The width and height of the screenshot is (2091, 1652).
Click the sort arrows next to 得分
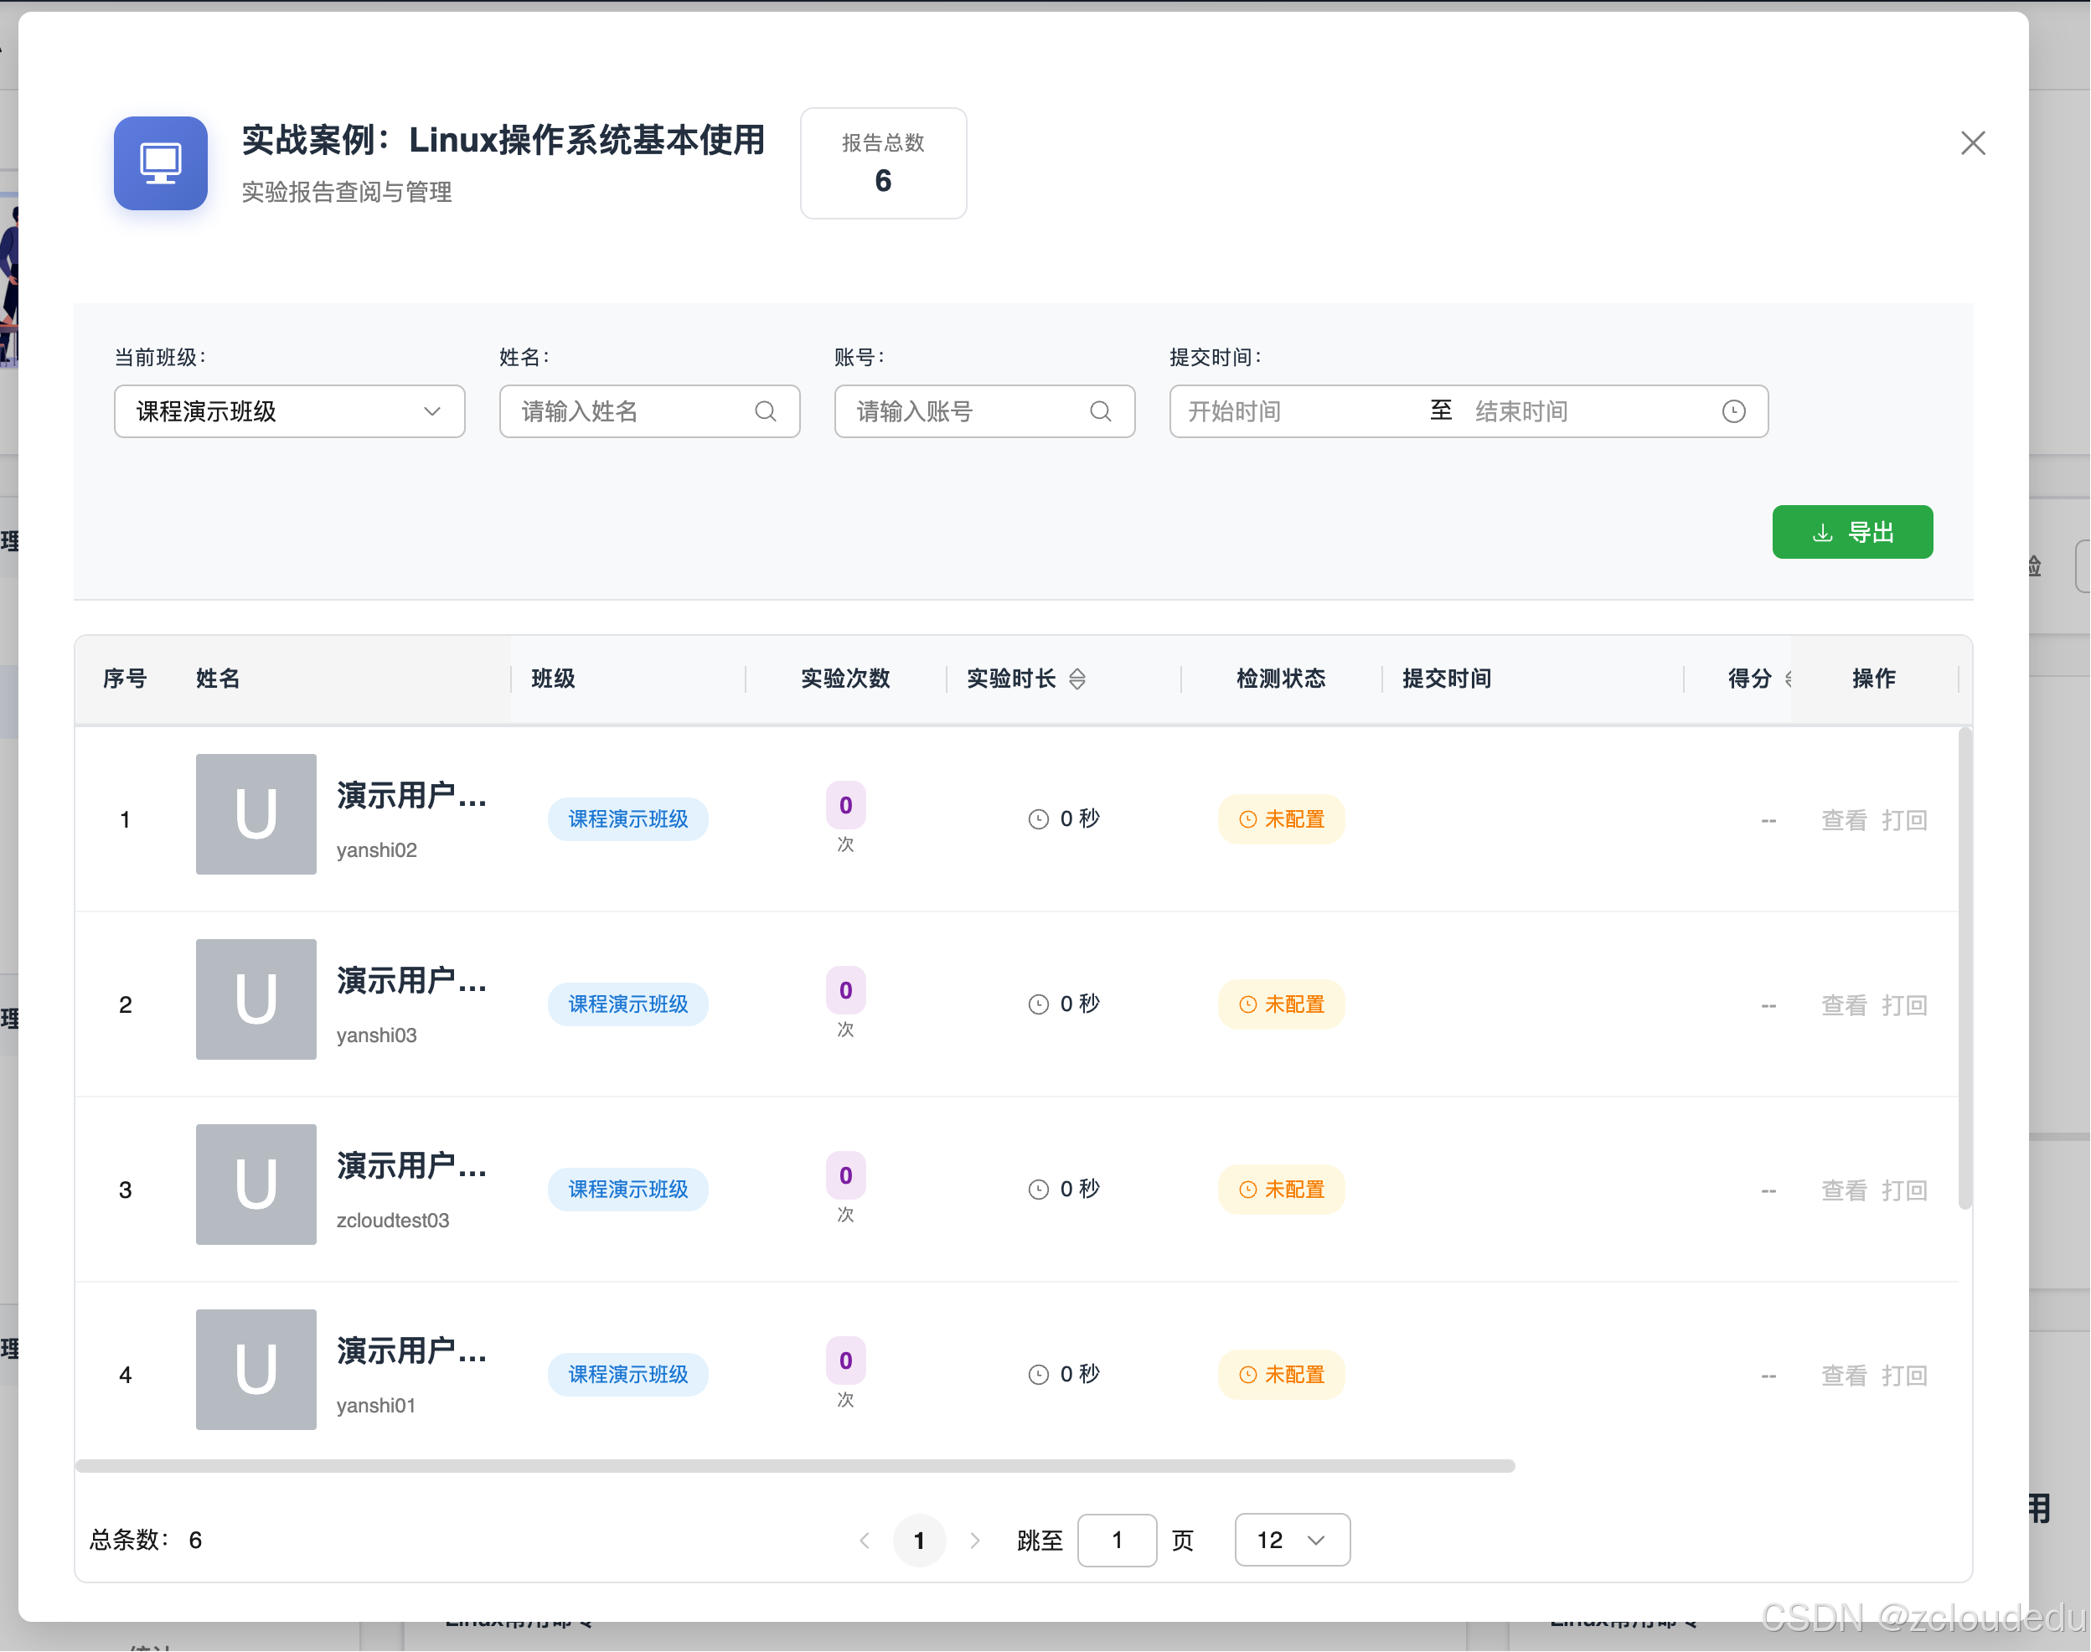[x=1787, y=679]
